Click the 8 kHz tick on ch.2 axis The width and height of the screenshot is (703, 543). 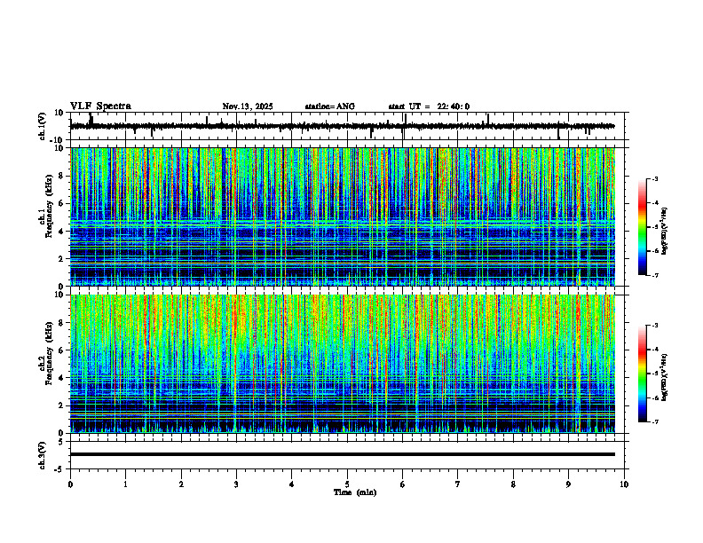click(61, 323)
